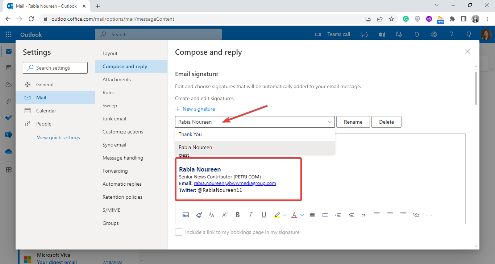Enable bookings page link in signature
The height and width of the screenshot is (264, 495).
(179, 232)
